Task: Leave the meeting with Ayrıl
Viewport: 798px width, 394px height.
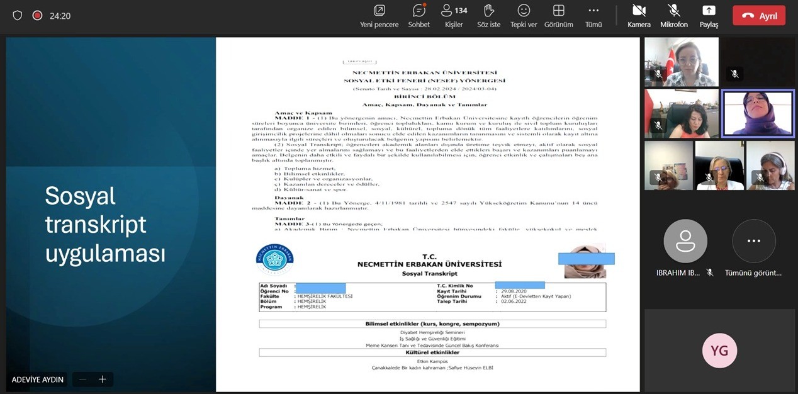Action: coord(759,16)
